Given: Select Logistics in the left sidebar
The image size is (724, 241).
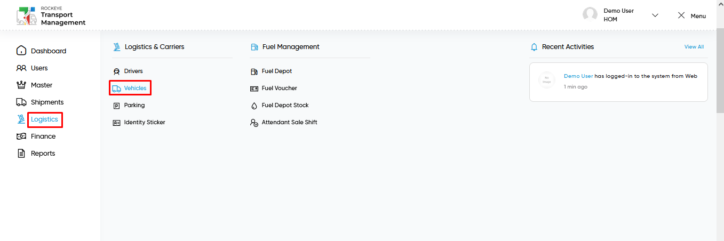Looking at the screenshot, I should point(44,119).
